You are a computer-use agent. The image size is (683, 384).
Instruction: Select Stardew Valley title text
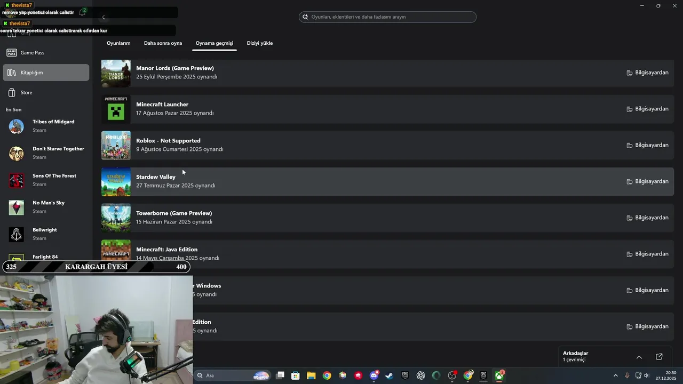tap(156, 177)
